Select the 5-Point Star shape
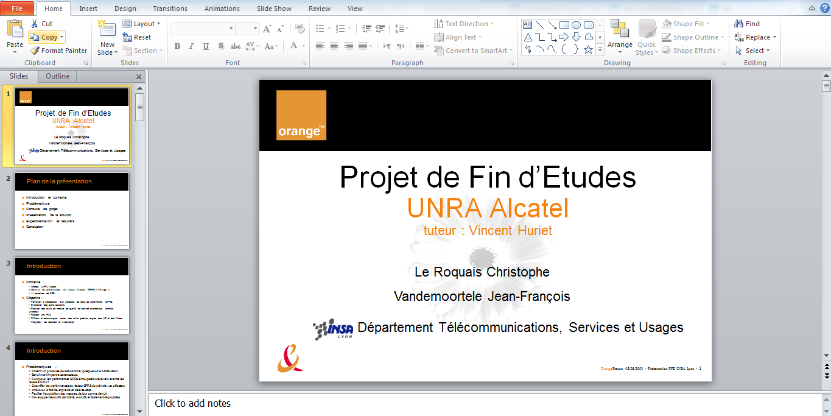831x416 pixels. point(588,49)
